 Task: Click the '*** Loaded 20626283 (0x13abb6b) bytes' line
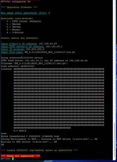pyautogui.click(x=39, y=150)
